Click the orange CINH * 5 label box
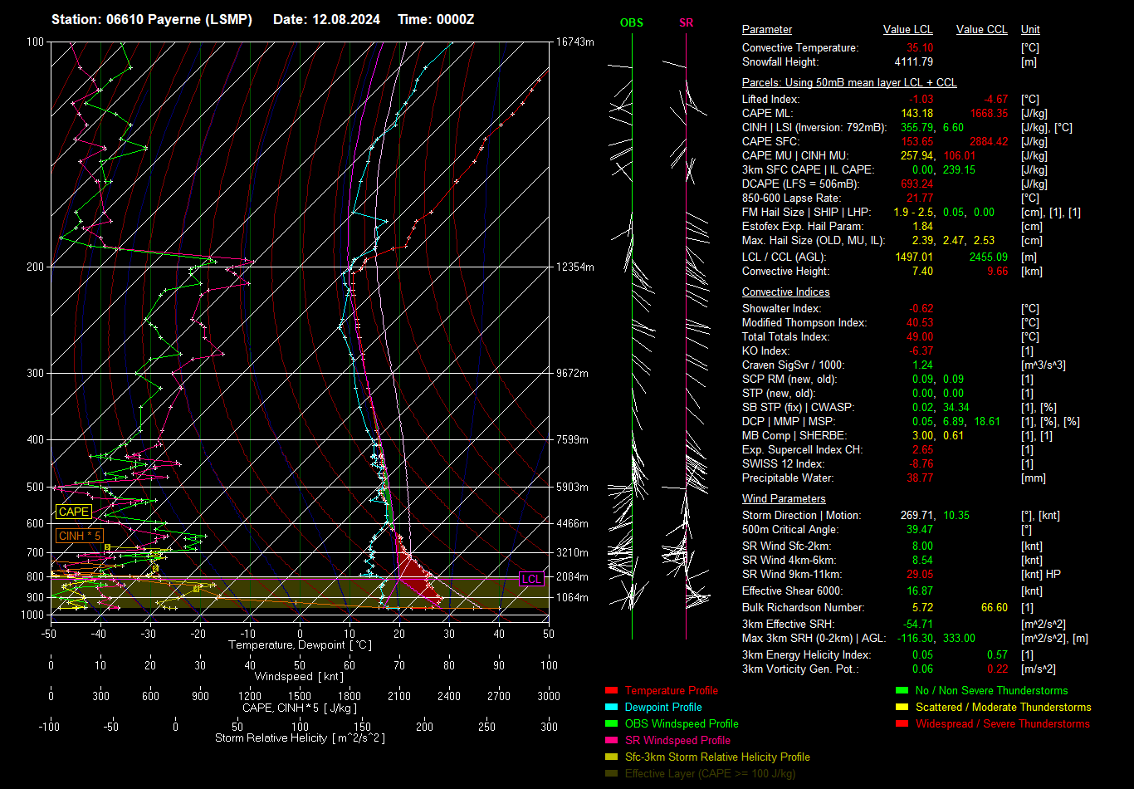This screenshot has width=1134, height=789. click(81, 536)
